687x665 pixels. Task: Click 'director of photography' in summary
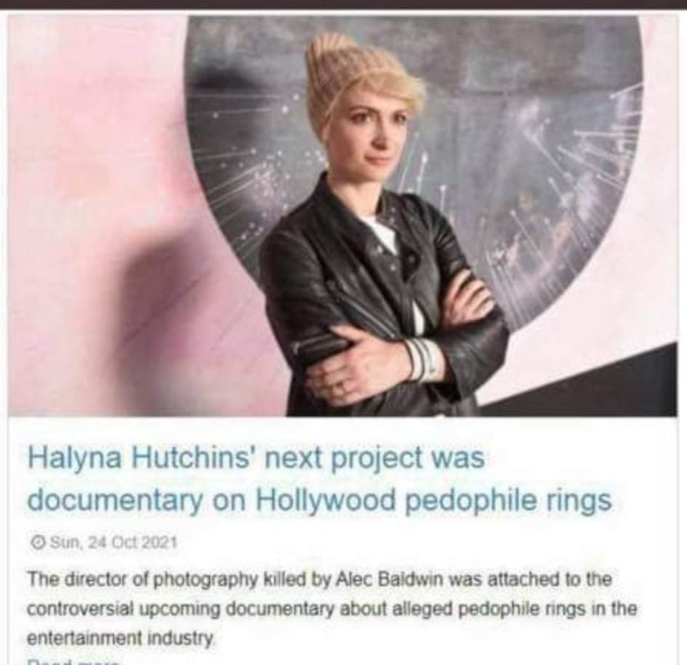point(161,580)
